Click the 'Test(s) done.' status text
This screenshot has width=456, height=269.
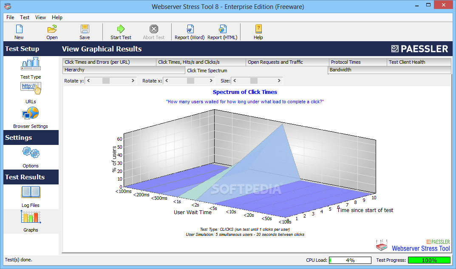click(x=19, y=260)
